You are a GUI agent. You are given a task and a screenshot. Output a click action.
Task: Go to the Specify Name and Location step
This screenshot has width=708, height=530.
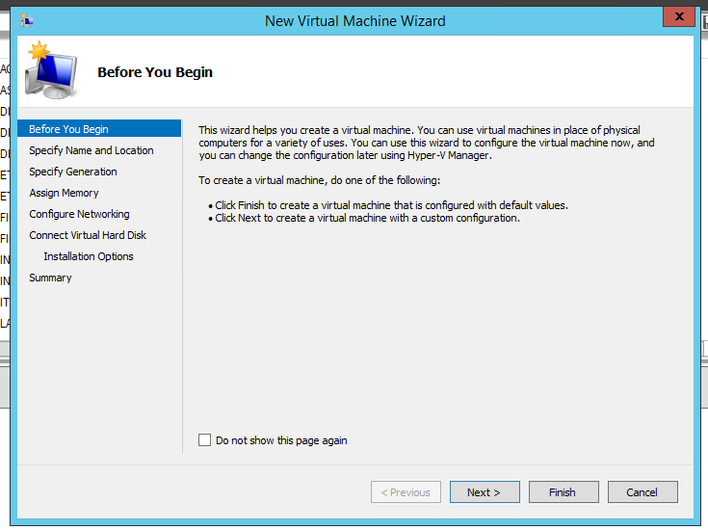(91, 150)
